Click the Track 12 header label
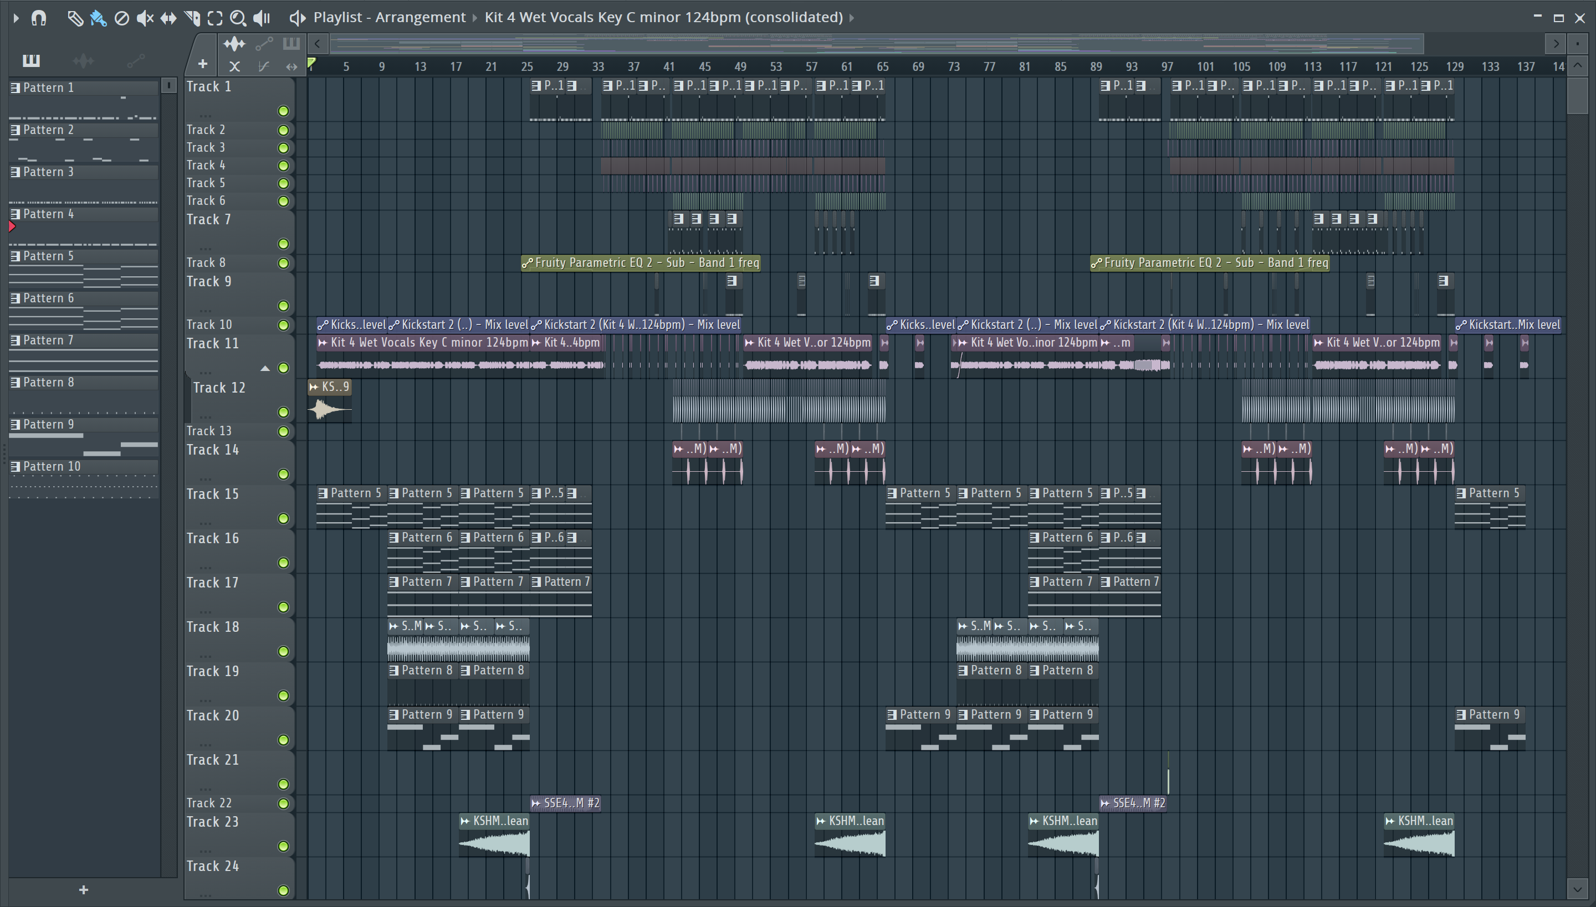This screenshot has width=1596, height=907. (x=219, y=388)
